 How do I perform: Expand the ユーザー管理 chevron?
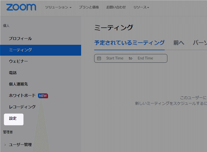[5, 145]
